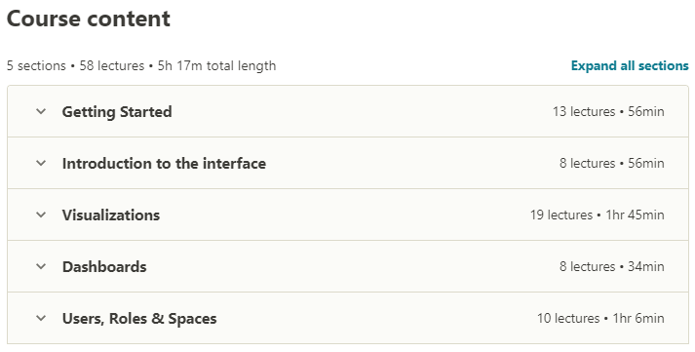Image resolution: width=695 pixels, height=352 pixels.
Task: Click the 8 lectures • 56min label
Action: coord(612,163)
